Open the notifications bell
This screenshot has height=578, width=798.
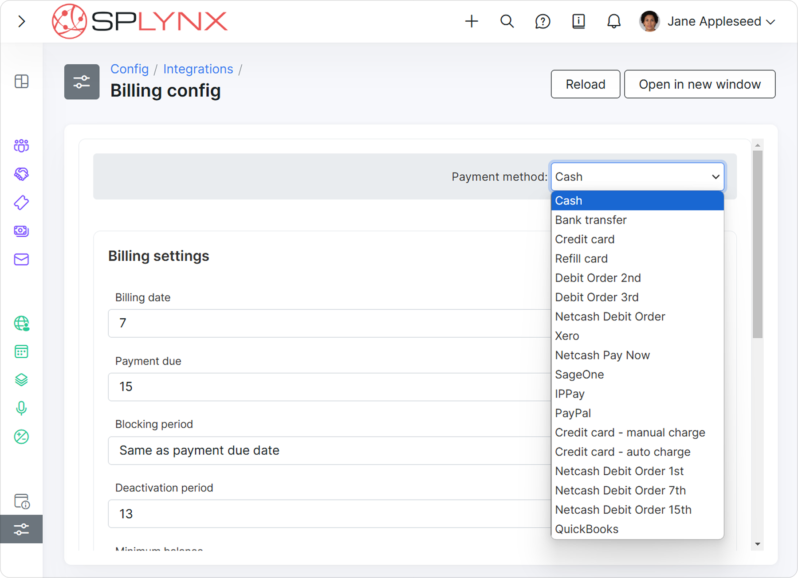pyautogui.click(x=614, y=21)
